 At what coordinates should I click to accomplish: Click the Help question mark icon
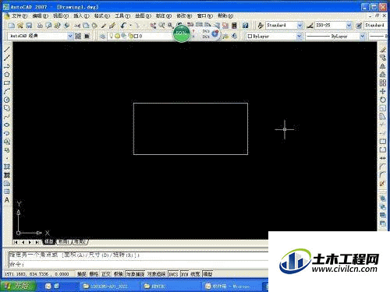point(245,26)
